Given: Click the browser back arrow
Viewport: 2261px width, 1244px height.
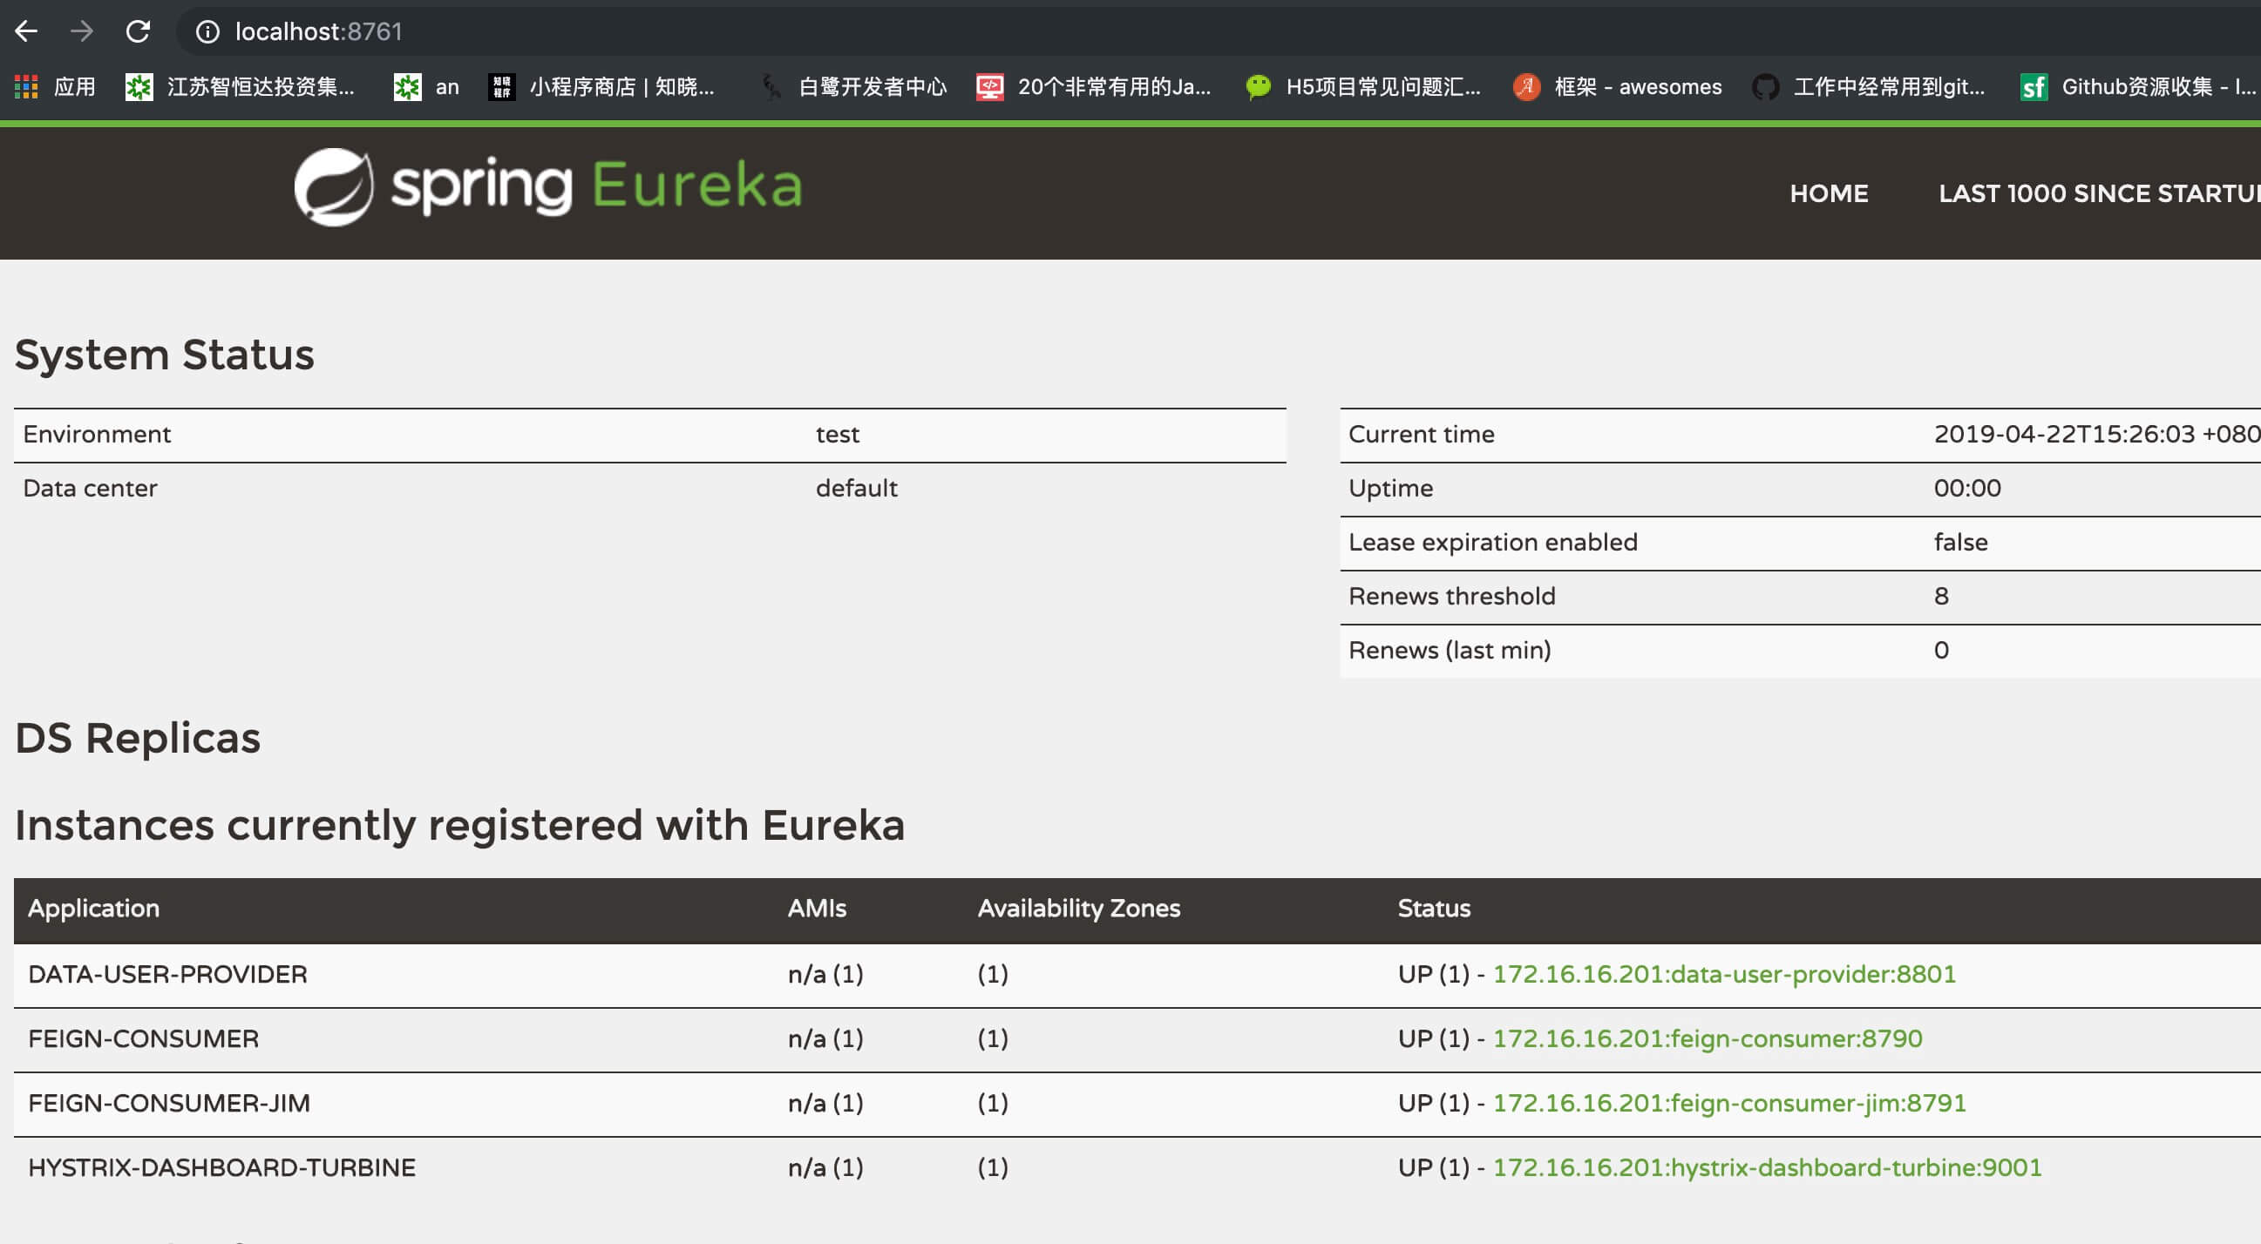Looking at the screenshot, I should coord(26,31).
